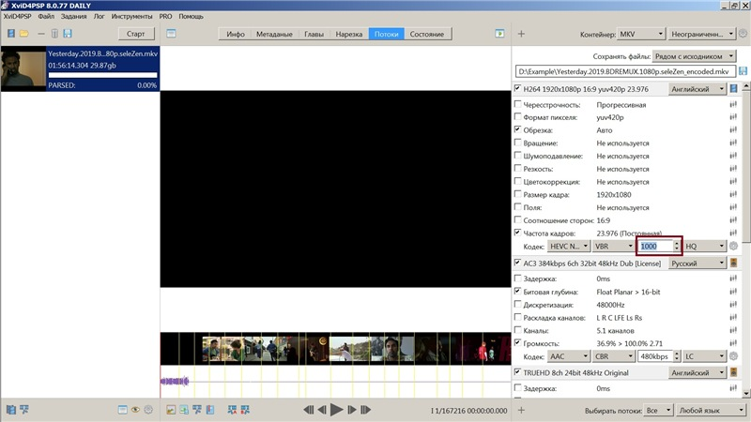Click the eye preview icon in bottom bar
751x422 pixels.
point(135,410)
